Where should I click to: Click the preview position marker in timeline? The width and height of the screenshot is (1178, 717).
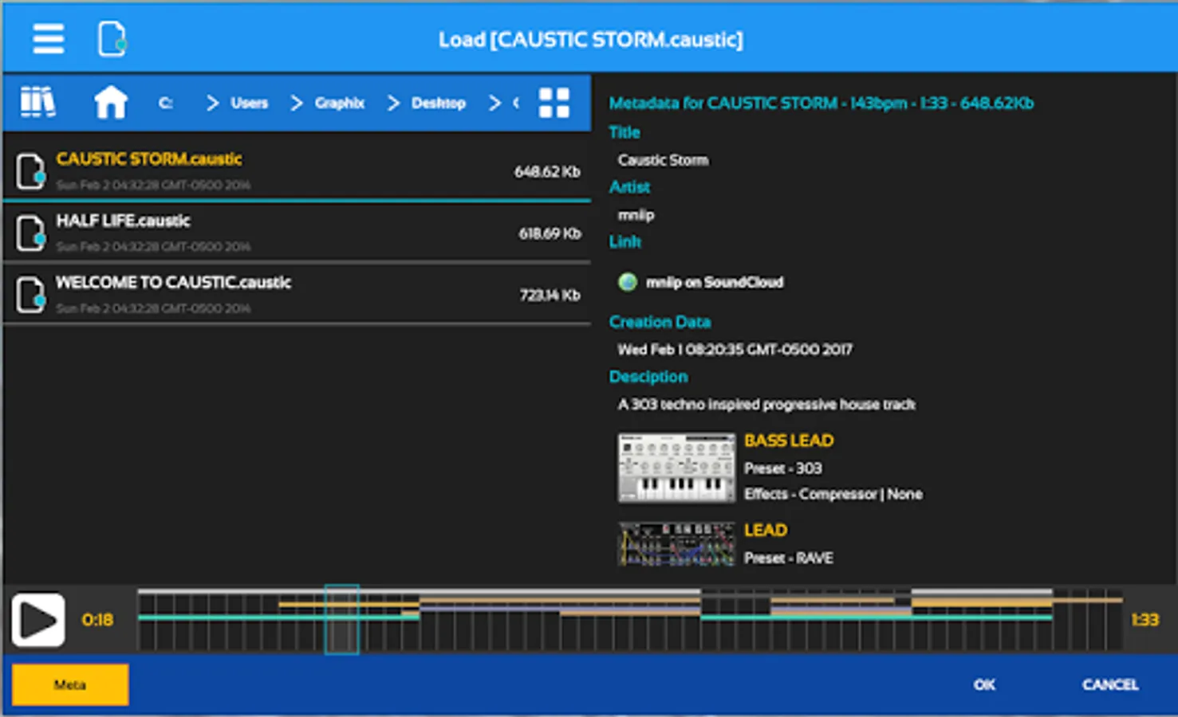[x=341, y=620]
